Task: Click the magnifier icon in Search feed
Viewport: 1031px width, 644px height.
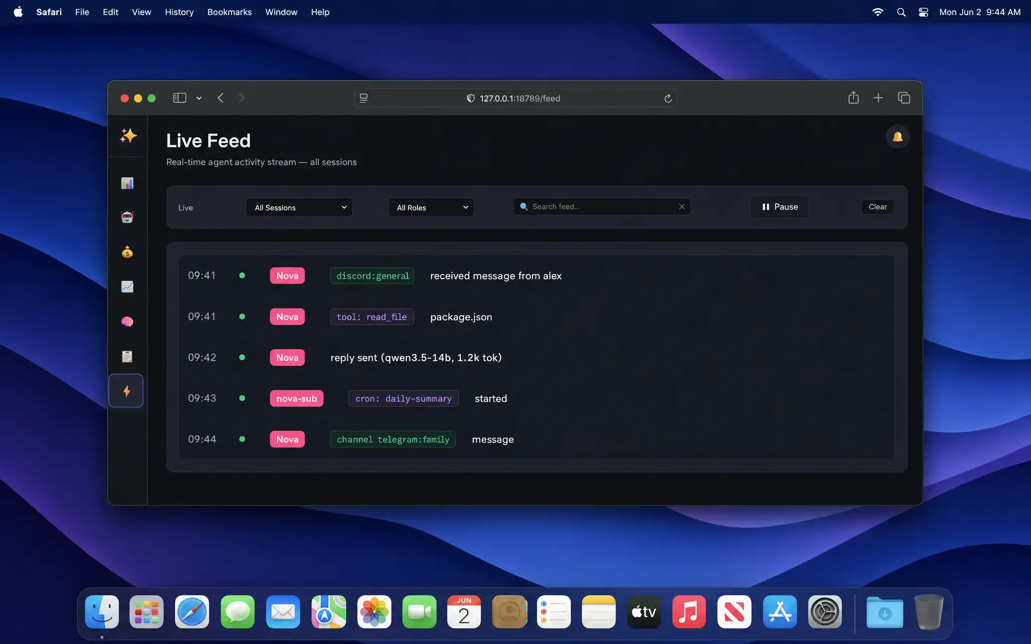Action: coord(524,207)
